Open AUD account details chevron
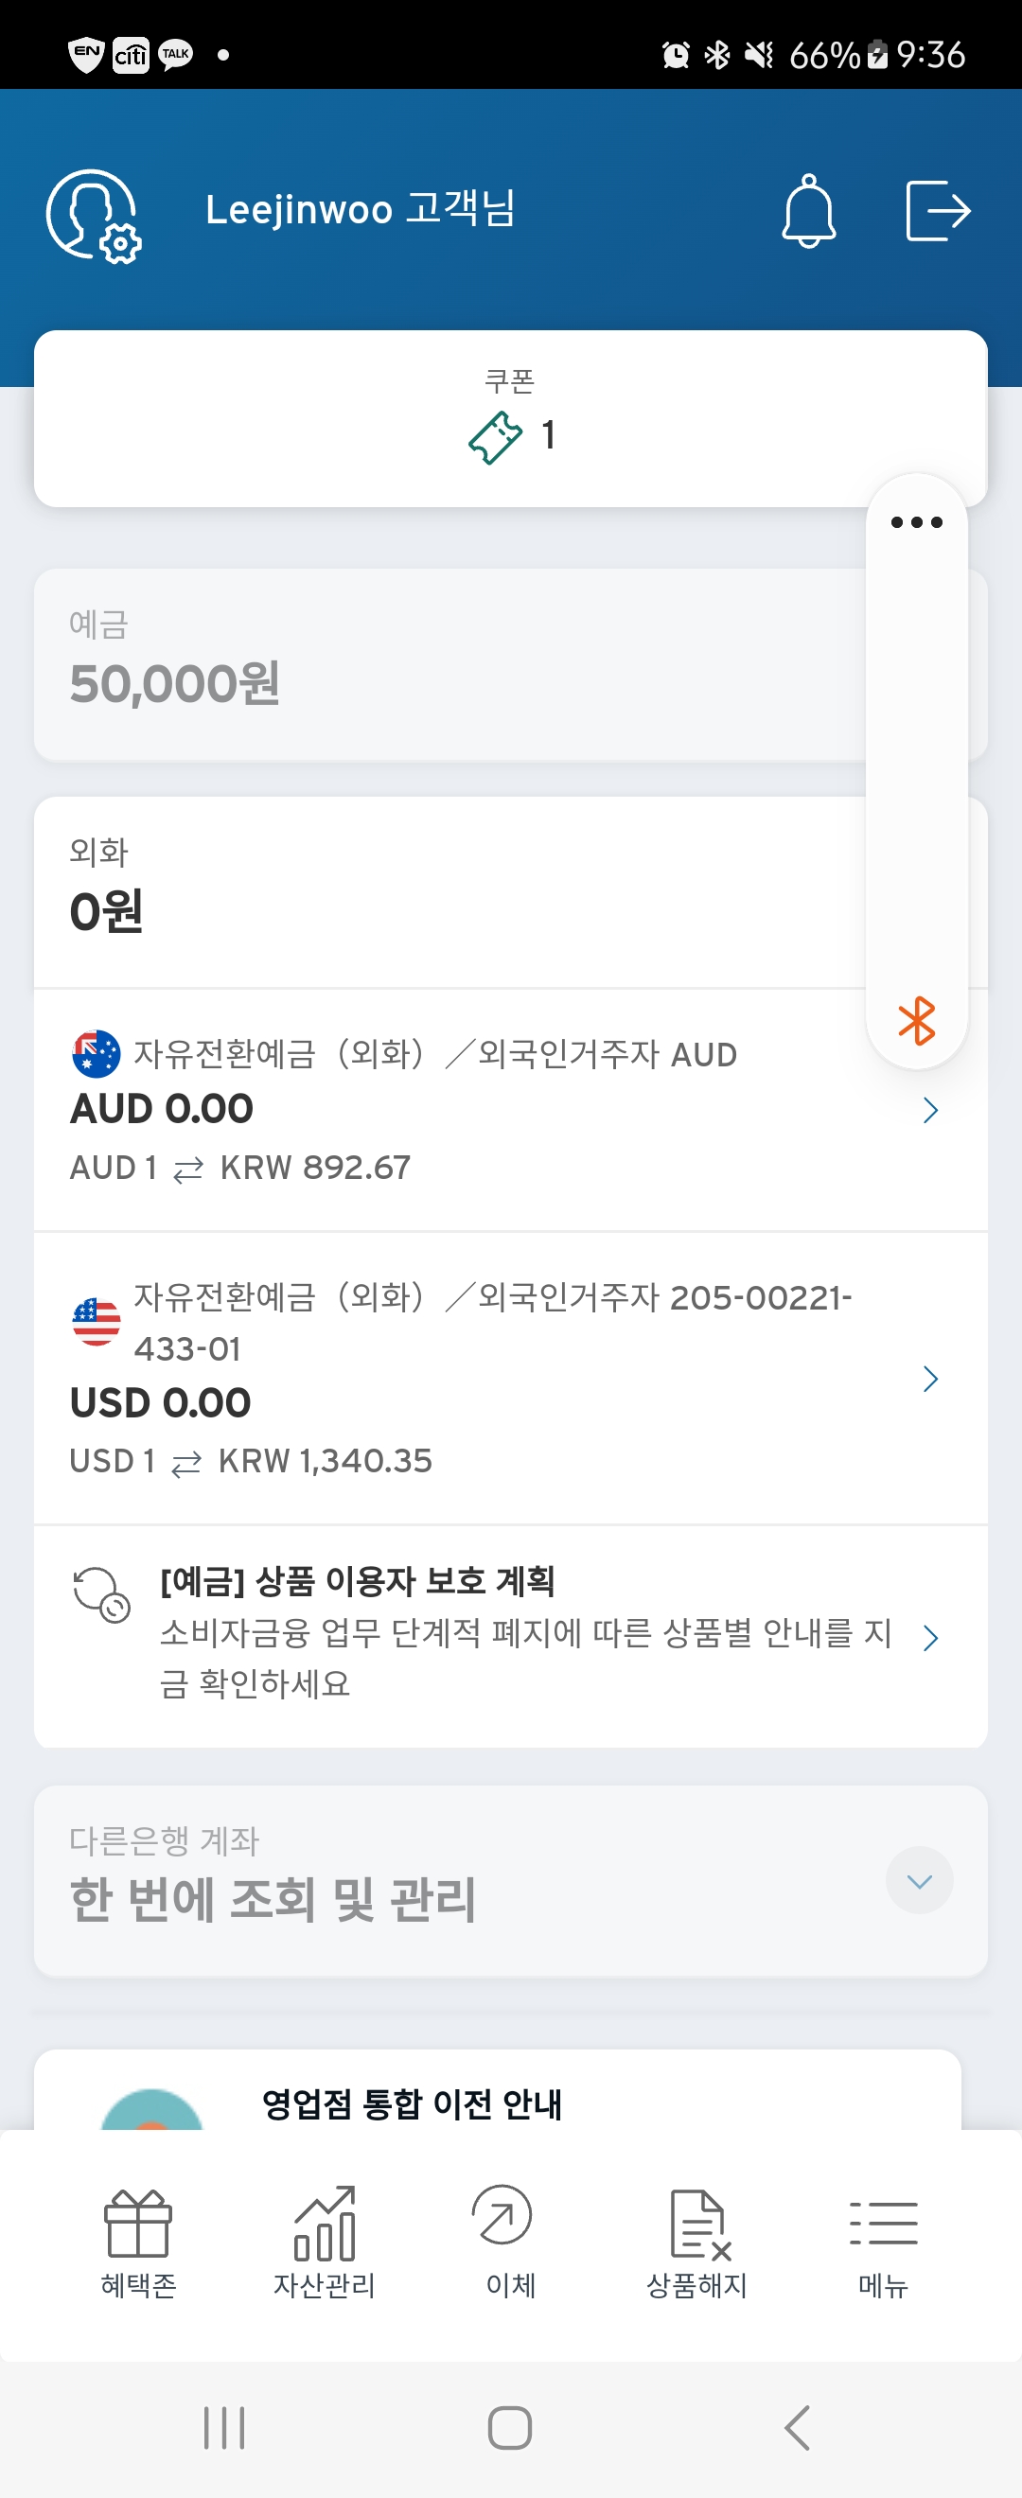The width and height of the screenshot is (1022, 2498). pos(930,1110)
